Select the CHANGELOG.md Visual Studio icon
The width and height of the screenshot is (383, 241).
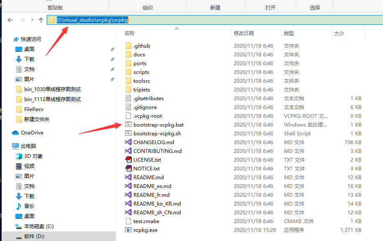click(x=128, y=142)
